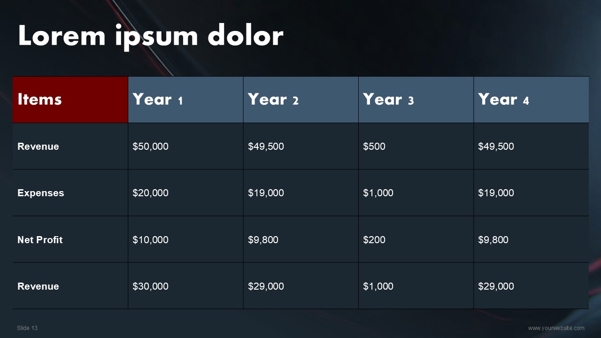Click the Expenses row label
This screenshot has height=338, width=601.
point(41,193)
